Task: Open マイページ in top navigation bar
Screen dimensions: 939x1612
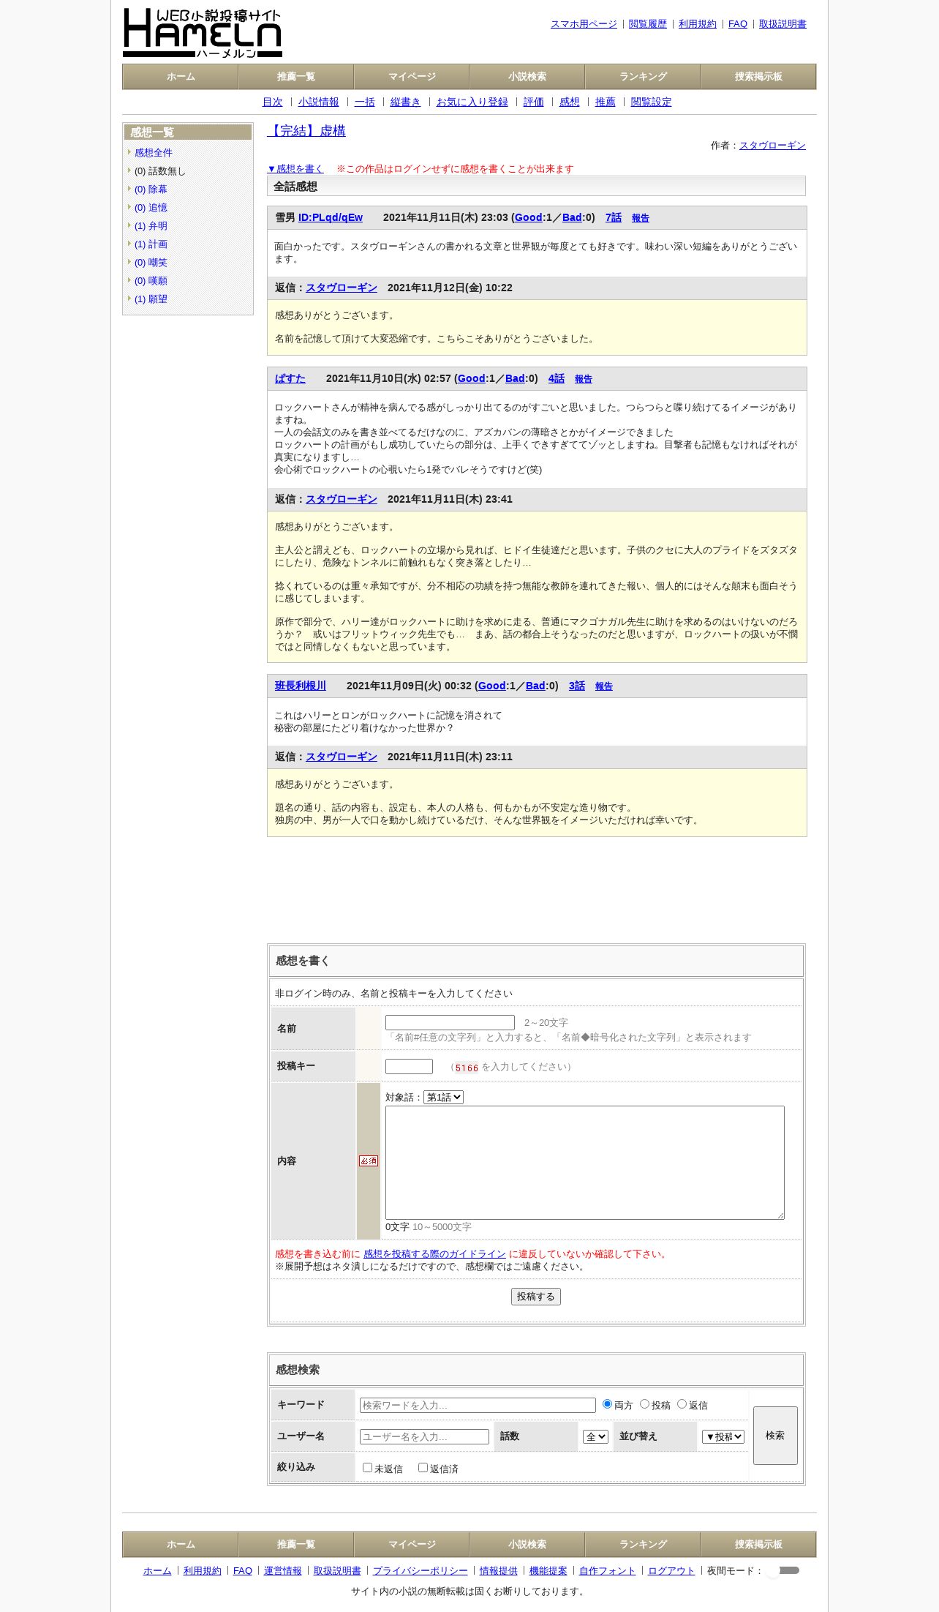Action: [x=412, y=77]
